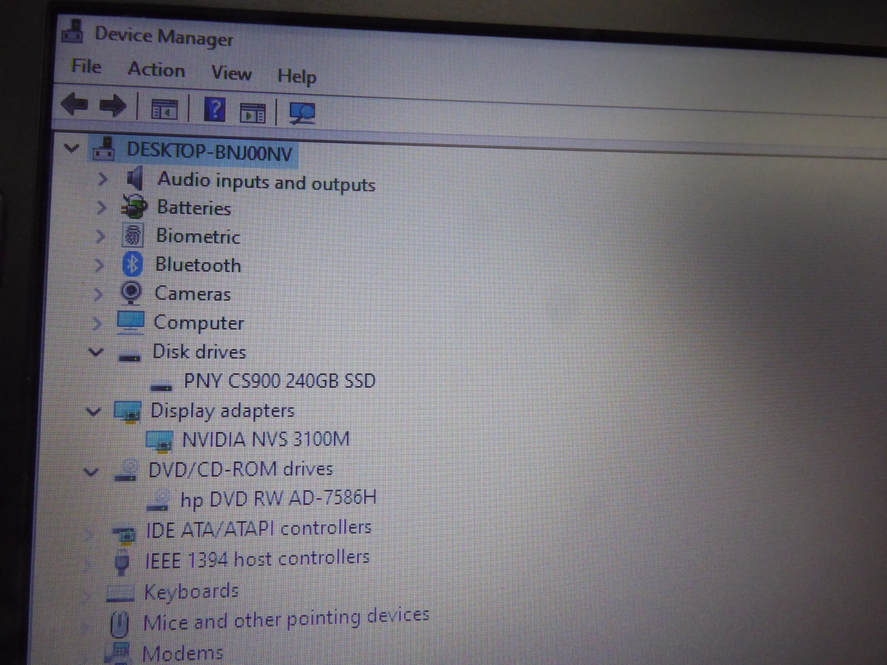Select PNY CS900 240GB SSD entry
Screen dimensions: 887x665
pos(280,381)
